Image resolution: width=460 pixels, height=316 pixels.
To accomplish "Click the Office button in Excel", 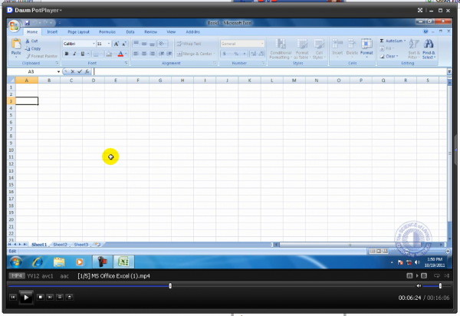I will [14, 26].
